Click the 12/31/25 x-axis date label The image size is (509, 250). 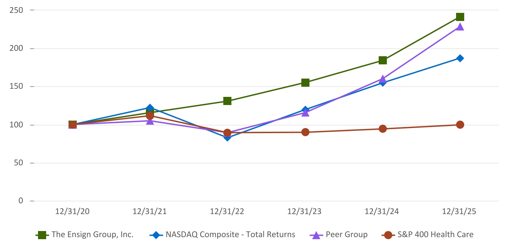[460, 212]
